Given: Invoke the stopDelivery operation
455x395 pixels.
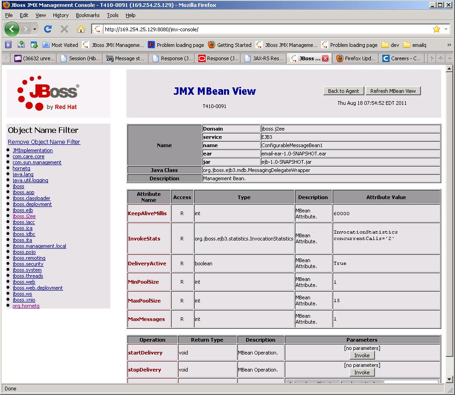Looking at the screenshot, I should click(x=362, y=372).
